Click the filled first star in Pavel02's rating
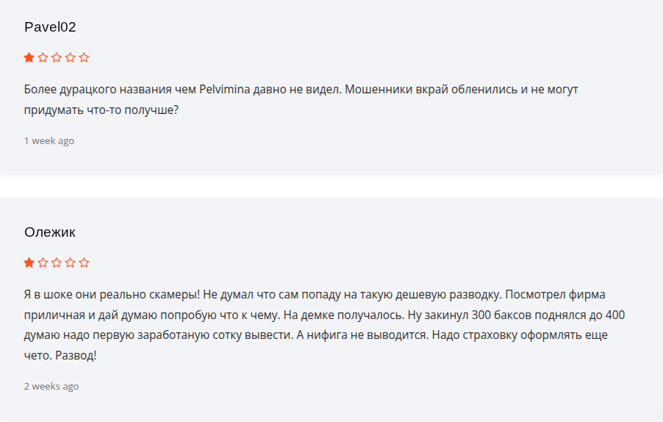This screenshot has width=663, height=422. [29, 57]
